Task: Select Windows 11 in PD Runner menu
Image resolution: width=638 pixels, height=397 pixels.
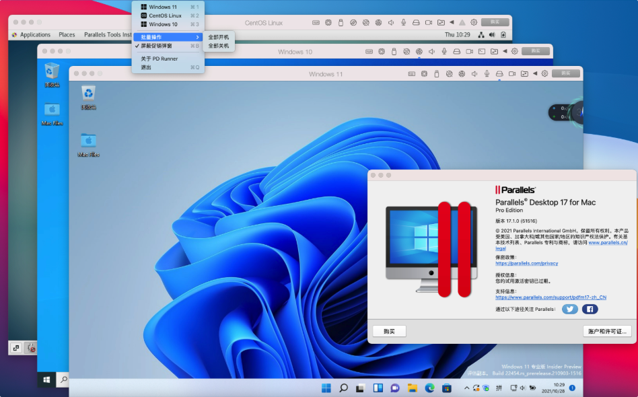Action: pos(168,7)
